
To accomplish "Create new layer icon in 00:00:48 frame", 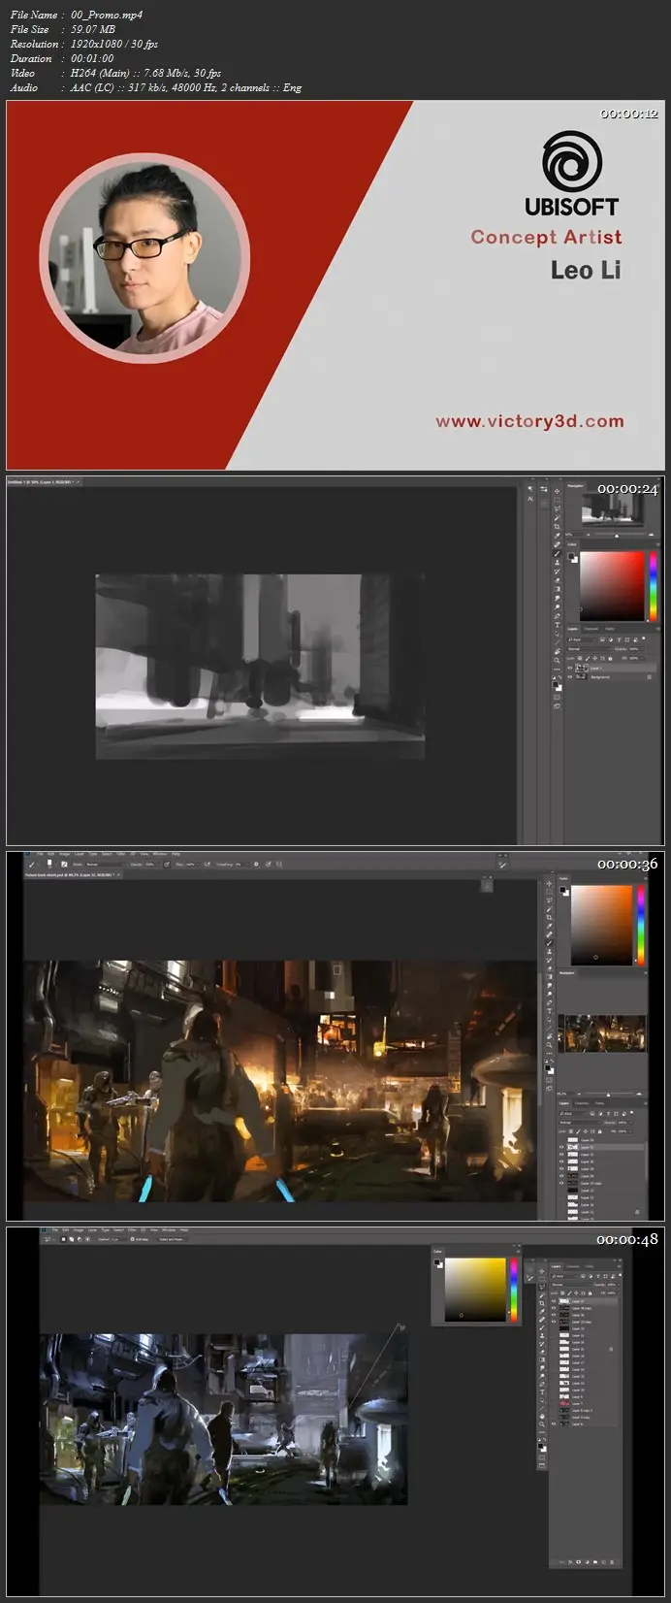I will (604, 1562).
